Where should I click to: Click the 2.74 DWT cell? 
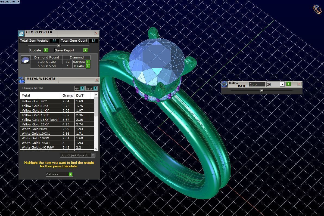(x=82, y=124)
